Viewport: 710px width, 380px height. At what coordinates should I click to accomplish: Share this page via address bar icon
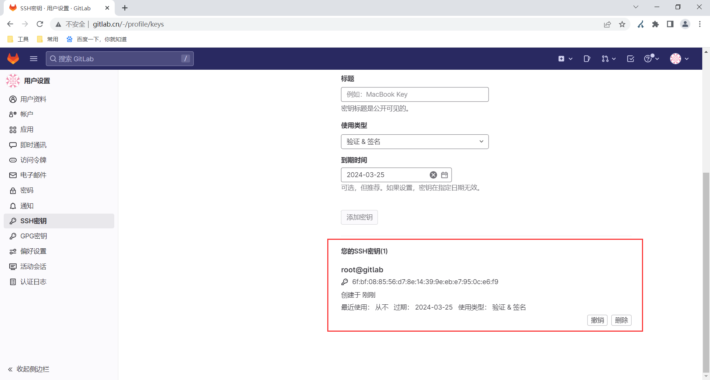click(x=607, y=24)
